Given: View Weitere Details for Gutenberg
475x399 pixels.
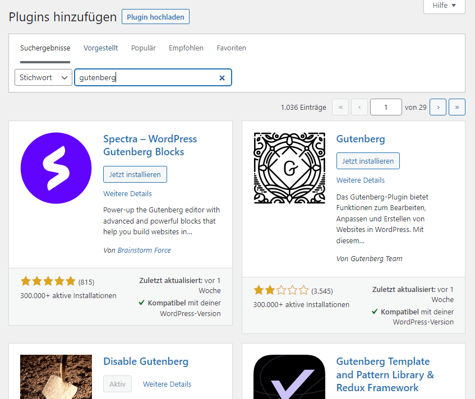Looking at the screenshot, I should click(x=361, y=180).
